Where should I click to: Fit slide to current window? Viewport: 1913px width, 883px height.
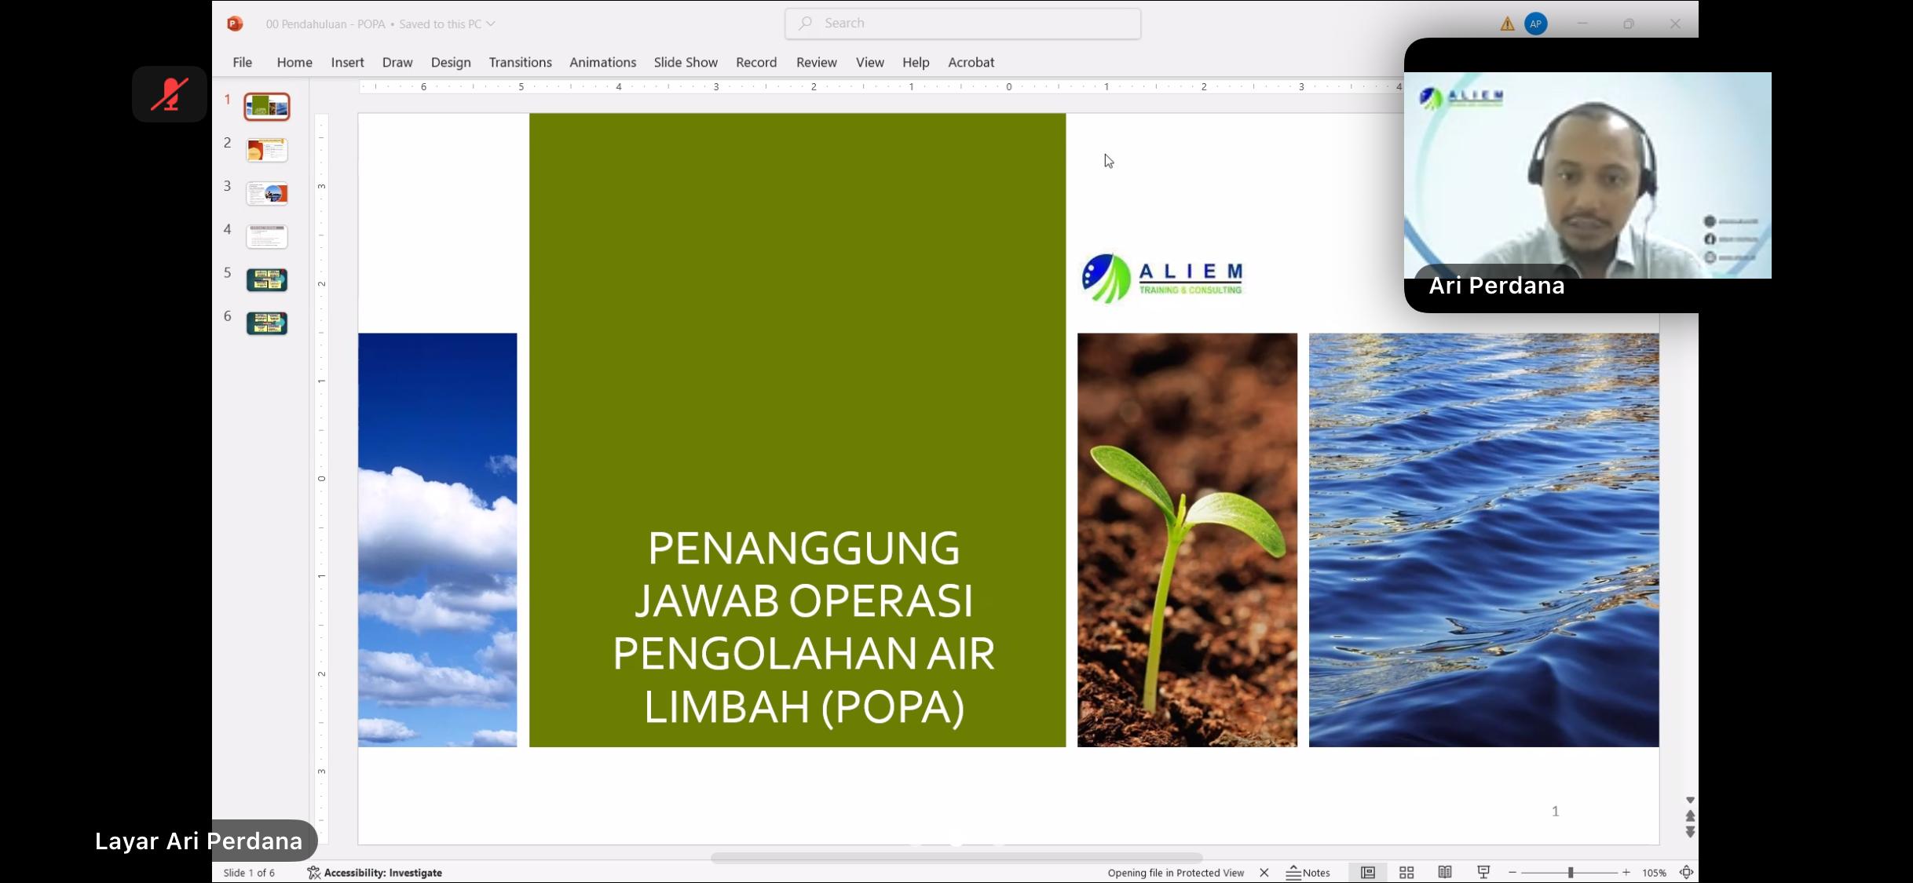pyautogui.click(x=1686, y=872)
